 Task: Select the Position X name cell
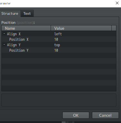[19, 39]
